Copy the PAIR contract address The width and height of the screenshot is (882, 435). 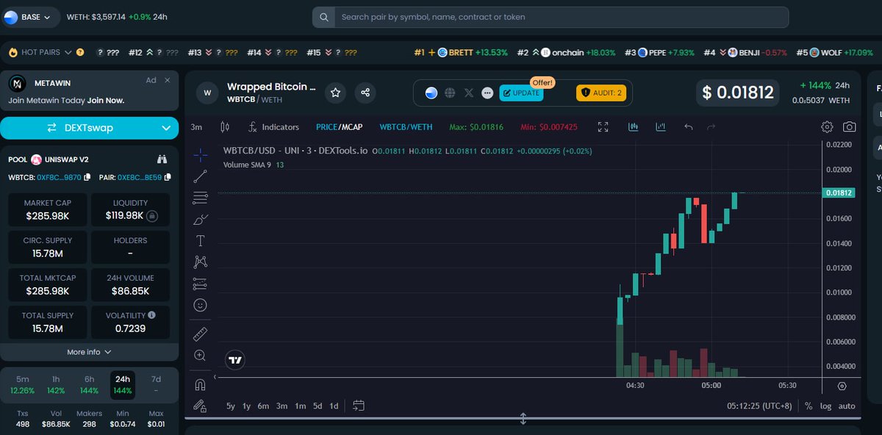pyautogui.click(x=168, y=177)
